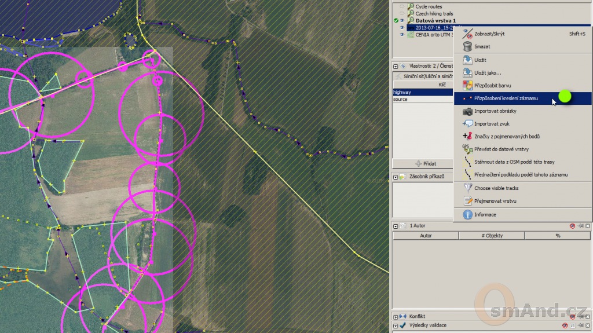The width and height of the screenshot is (593, 333).
Task: Click the Importovat obrázky camera icon
Action: [468, 111]
